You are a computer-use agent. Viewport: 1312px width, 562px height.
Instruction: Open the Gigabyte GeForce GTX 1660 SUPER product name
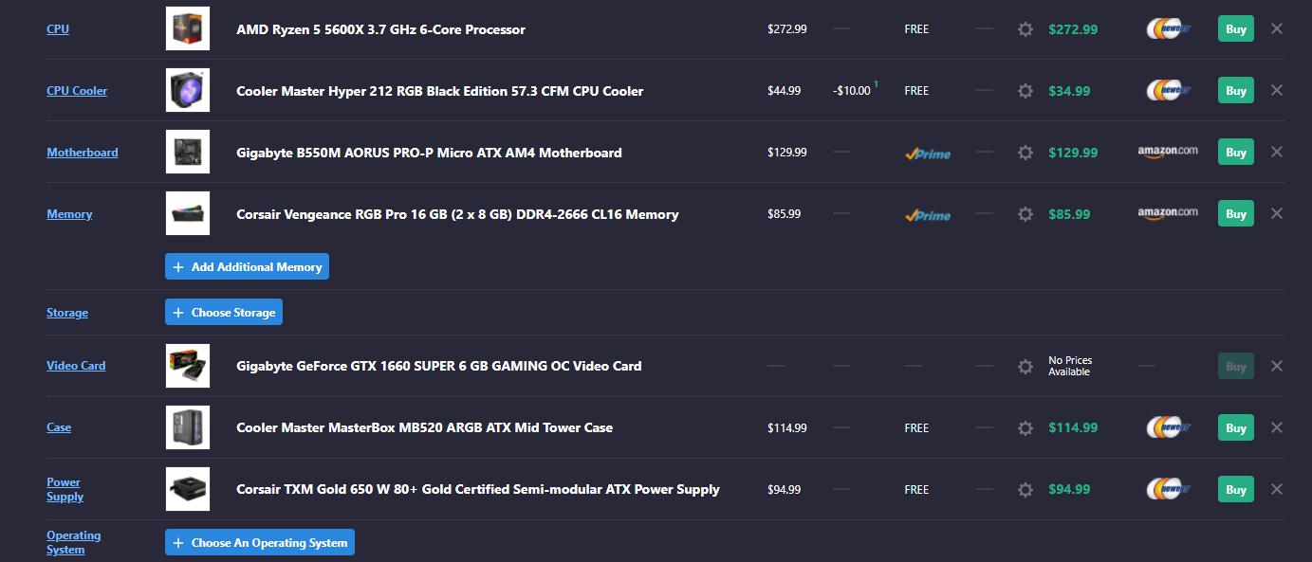click(439, 366)
